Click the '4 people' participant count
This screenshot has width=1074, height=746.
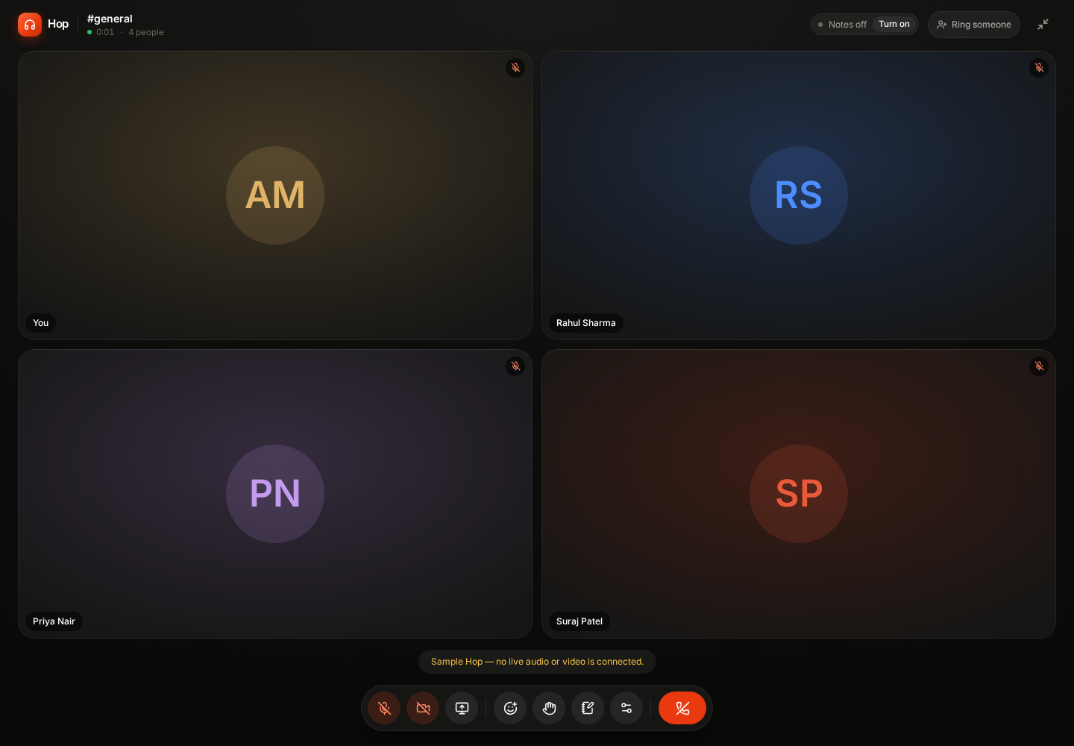[146, 32]
